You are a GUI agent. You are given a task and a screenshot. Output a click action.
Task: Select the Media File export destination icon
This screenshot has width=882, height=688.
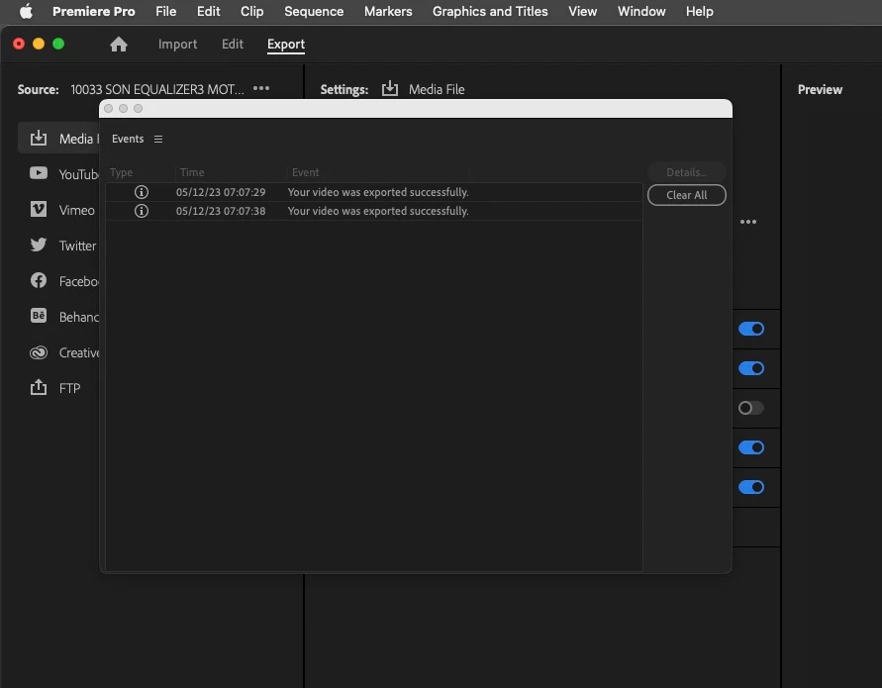[39, 139]
